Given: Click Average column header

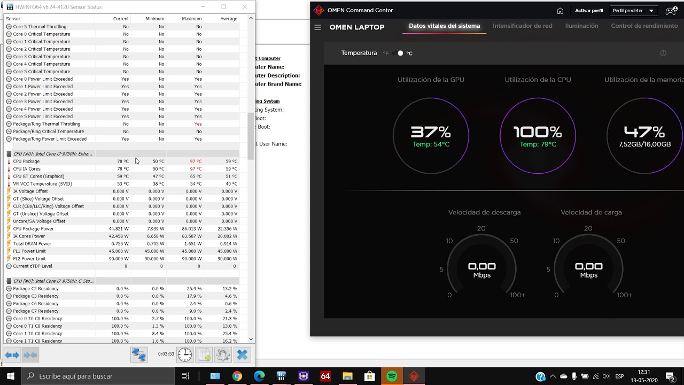Looking at the screenshot, I should tap(222, 19).
